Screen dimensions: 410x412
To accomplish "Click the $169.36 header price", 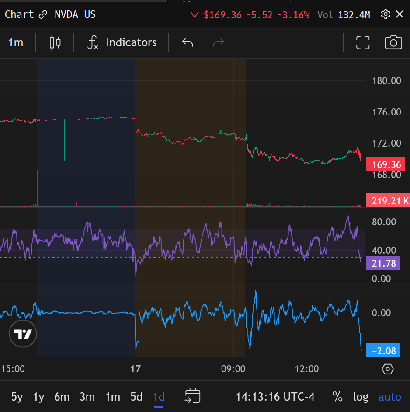I will tap(222, 15).
